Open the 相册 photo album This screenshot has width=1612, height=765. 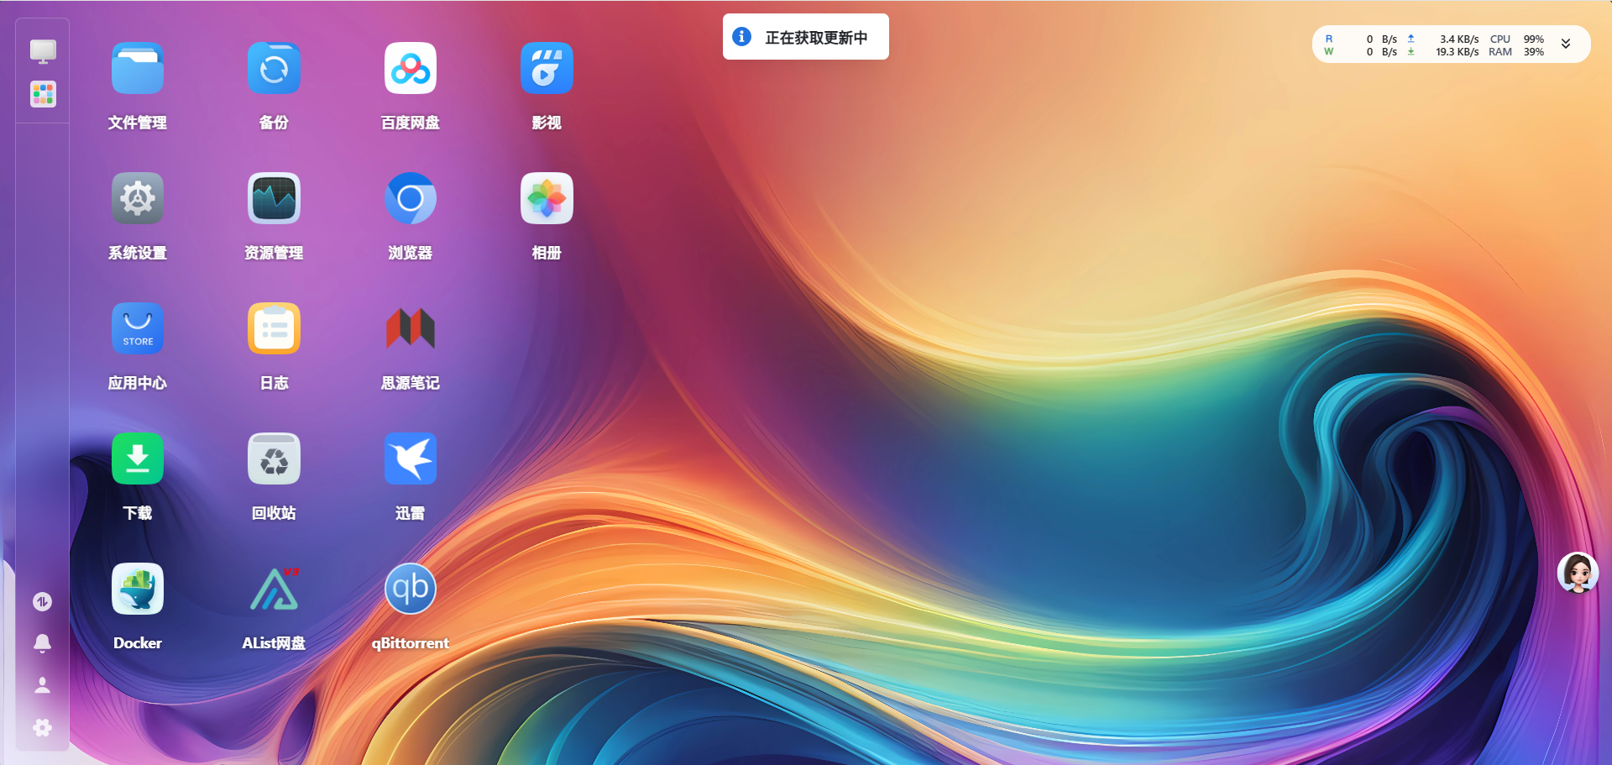point(547,198)
